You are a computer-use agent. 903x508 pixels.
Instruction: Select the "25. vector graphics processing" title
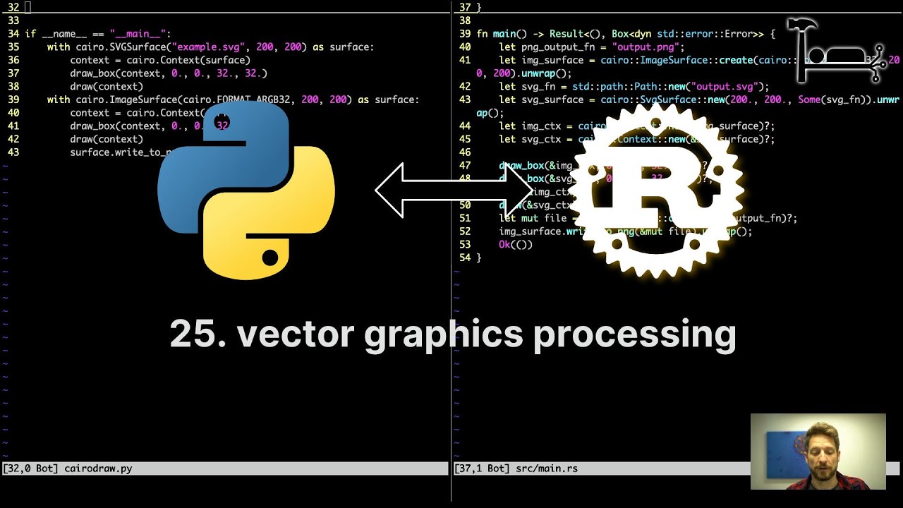(x=453, y=334)
